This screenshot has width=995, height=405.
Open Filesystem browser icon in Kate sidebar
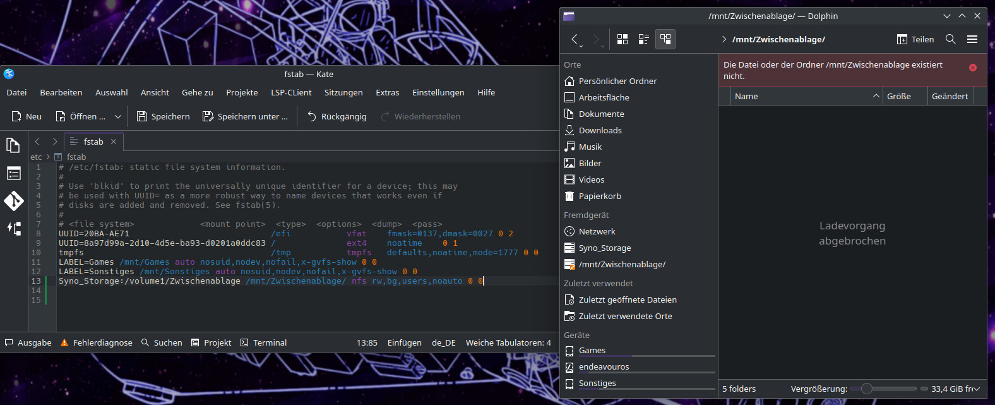point(13,229)
